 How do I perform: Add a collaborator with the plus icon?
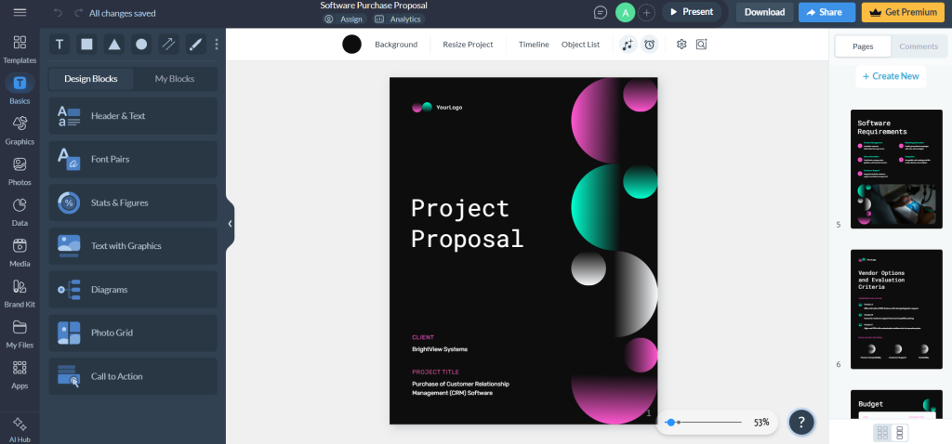[x=646, y=12]
